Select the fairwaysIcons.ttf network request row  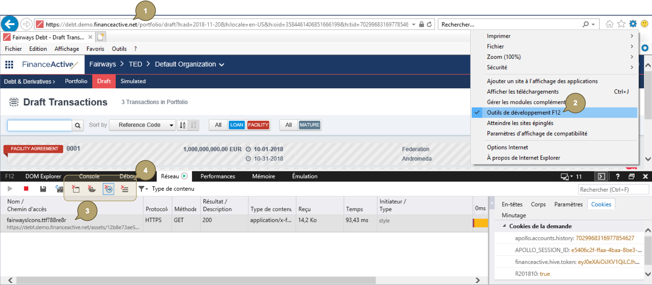point(244,223)
